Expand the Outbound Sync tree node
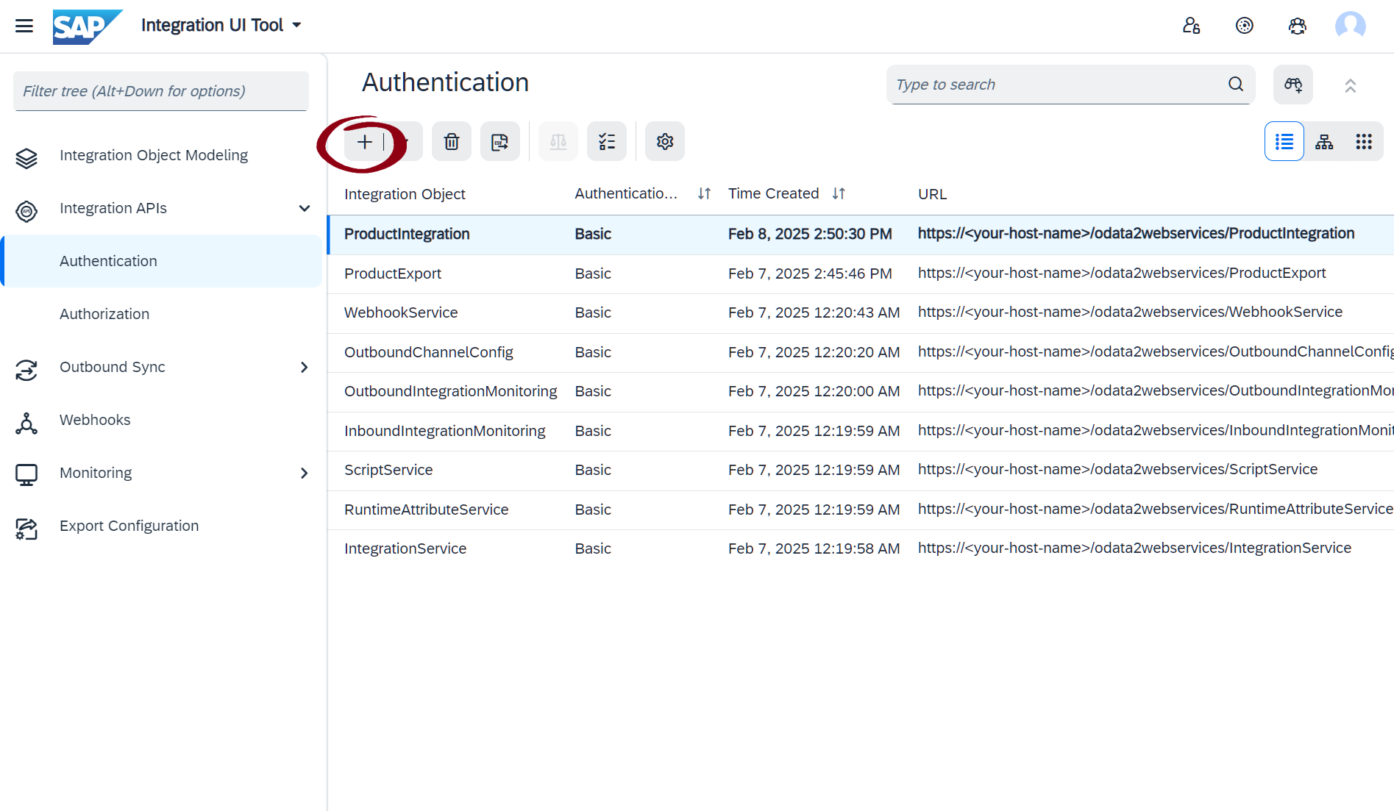This screenshot has height=811, width=1394. [x=305, y=368]
